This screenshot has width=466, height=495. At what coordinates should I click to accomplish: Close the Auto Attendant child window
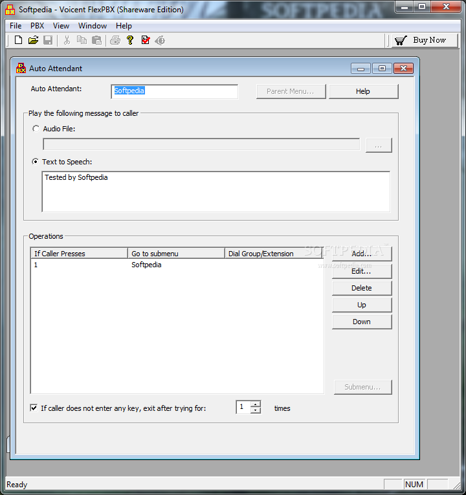point(403,68)
